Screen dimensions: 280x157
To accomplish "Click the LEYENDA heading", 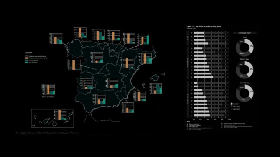I will pyautogui.click(x=29, y=52).
